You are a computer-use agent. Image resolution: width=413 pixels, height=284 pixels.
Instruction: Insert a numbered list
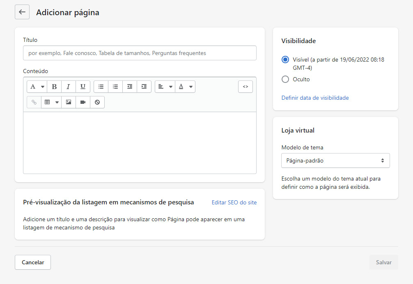point(115,87)
